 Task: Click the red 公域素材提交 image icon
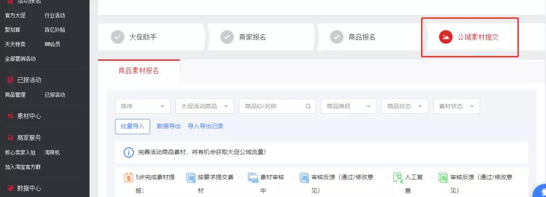(445, 37)
